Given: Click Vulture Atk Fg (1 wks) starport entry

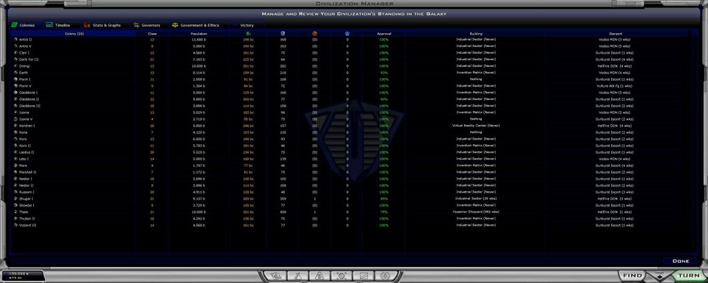Looking at the screenshot, I should point(615,86).
